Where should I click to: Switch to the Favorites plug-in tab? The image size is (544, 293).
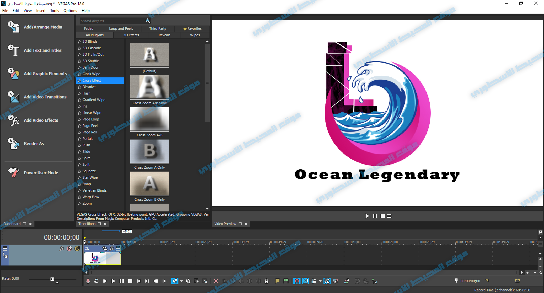[192, 28]
